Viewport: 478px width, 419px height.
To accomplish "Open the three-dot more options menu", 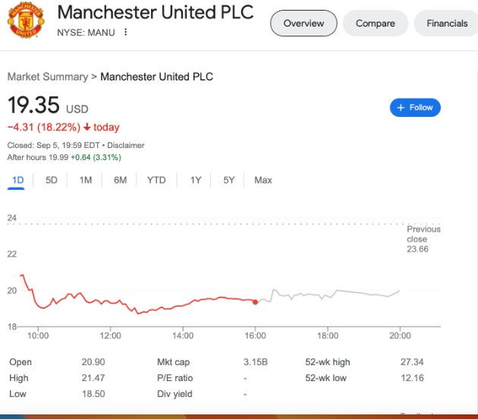I will (126, 33).
